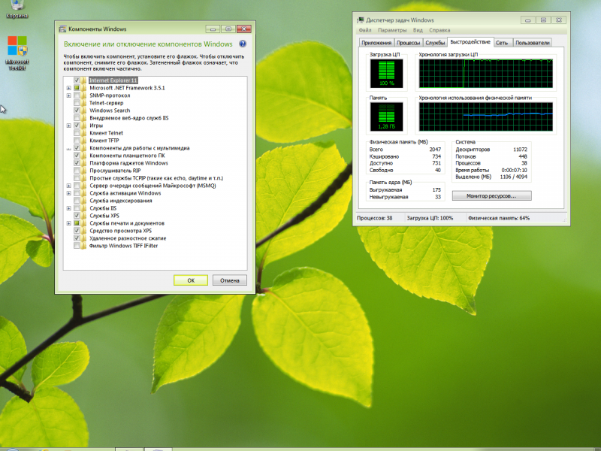Click the folder icon beside Фильтр Windows TIFF IFilter
This screenshot has height=451, width=601.
(x=83, y=246)
